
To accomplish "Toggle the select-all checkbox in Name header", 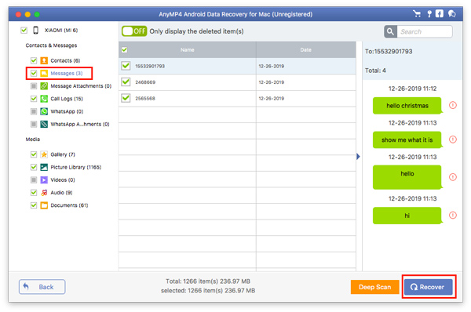I will [124, 50].
